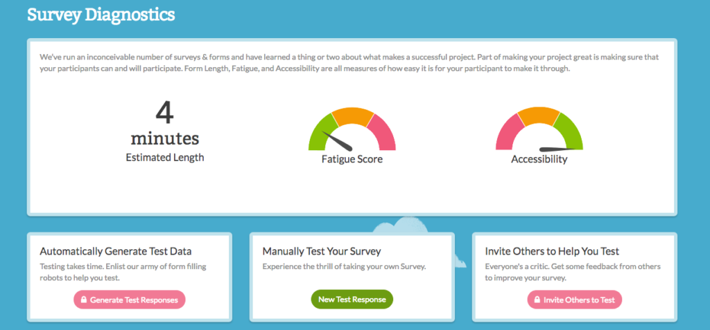Click the Accessibility label
This screenshot has width=710, height=330.
(539, 159)
